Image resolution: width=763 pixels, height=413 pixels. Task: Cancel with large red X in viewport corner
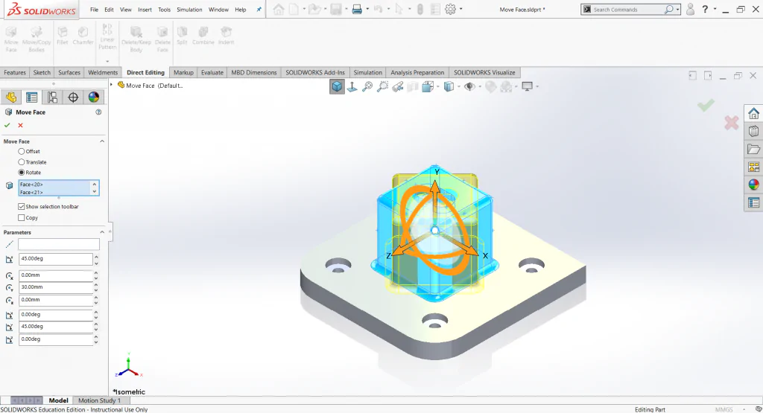pyautogui.click(x=732, y=123)
